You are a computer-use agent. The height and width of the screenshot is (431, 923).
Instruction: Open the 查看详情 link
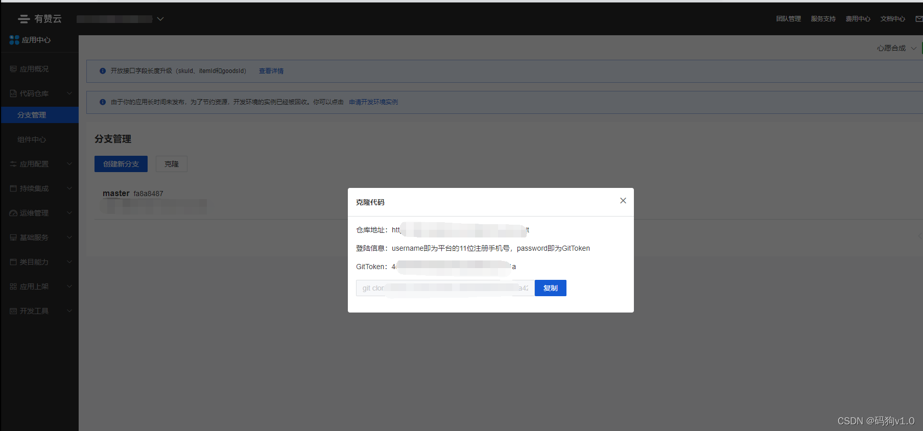pos(271,71)
